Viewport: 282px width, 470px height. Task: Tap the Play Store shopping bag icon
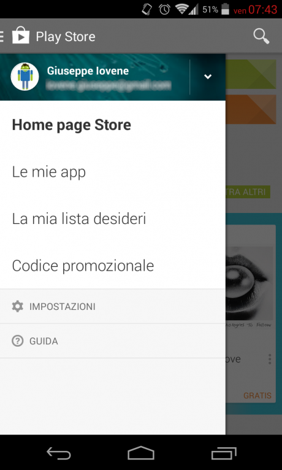tap(21, 36)
